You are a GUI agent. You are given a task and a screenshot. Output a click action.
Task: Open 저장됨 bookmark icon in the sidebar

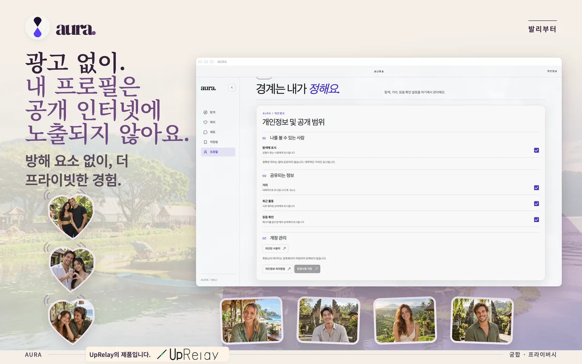coord(205,142)
